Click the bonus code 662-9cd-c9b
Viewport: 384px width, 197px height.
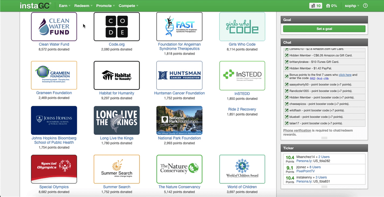(x=319, y=78)
